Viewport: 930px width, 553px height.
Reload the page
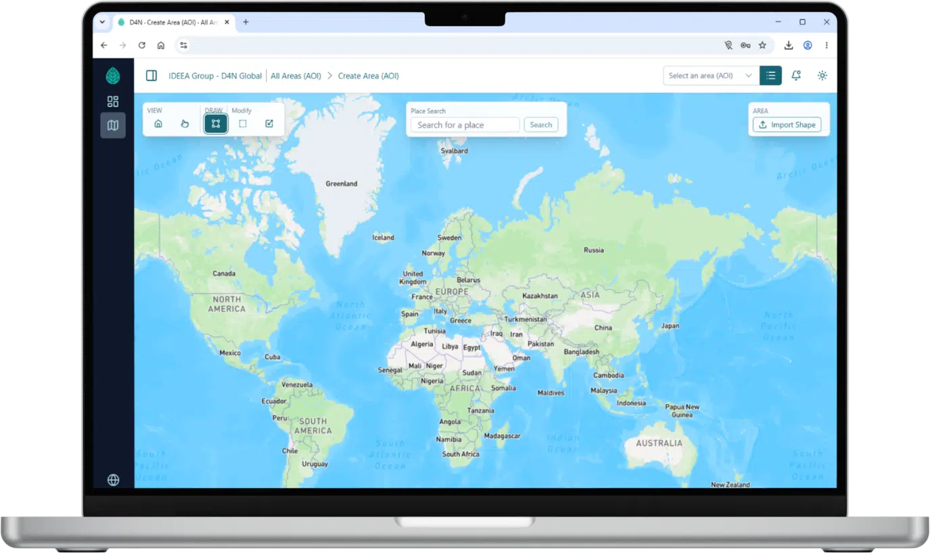[141, 45]
